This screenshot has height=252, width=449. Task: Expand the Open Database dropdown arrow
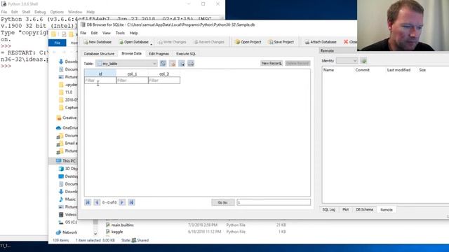152,43
